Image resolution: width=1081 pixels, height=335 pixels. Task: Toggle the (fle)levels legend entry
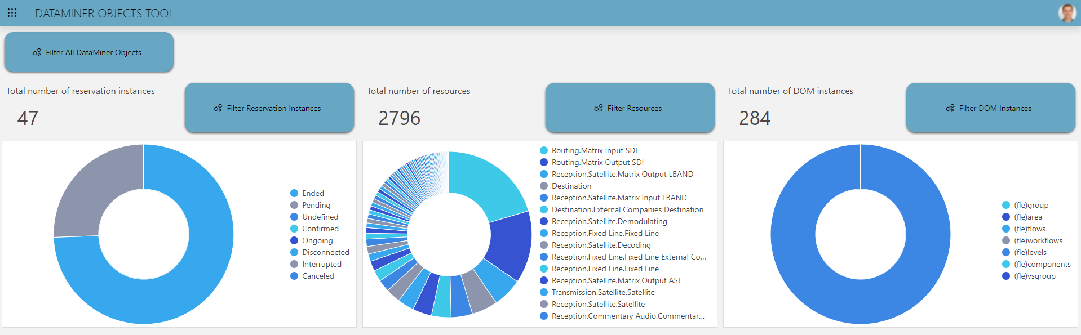(x=1024, y=252)
